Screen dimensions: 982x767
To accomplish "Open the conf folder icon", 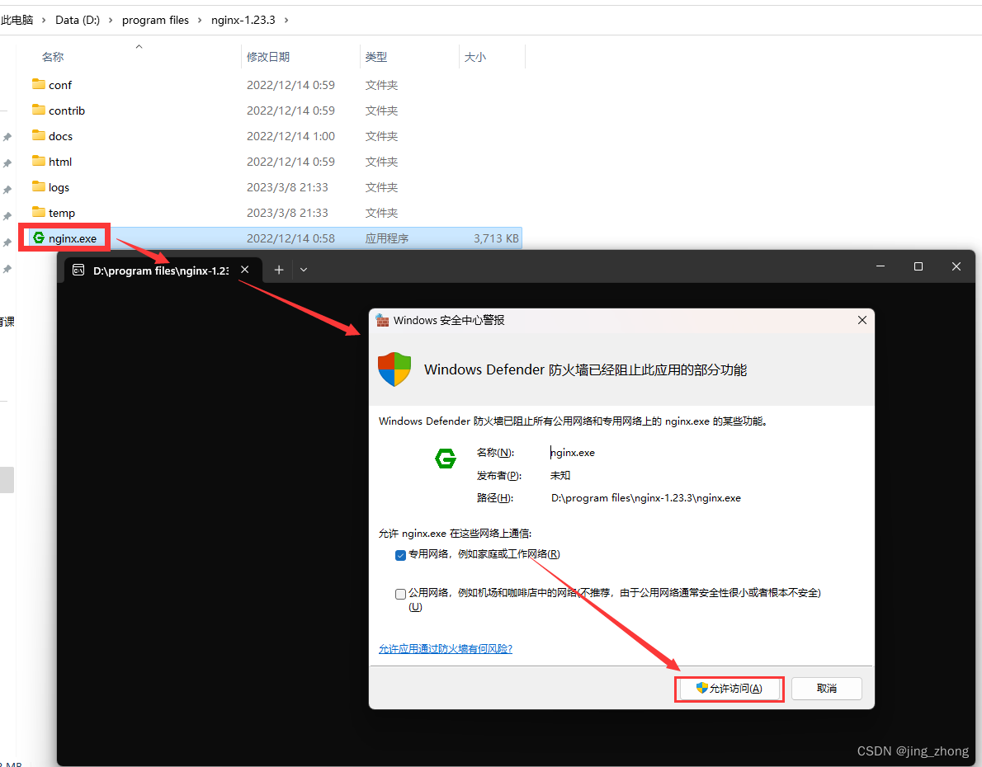I will (39, 84).
